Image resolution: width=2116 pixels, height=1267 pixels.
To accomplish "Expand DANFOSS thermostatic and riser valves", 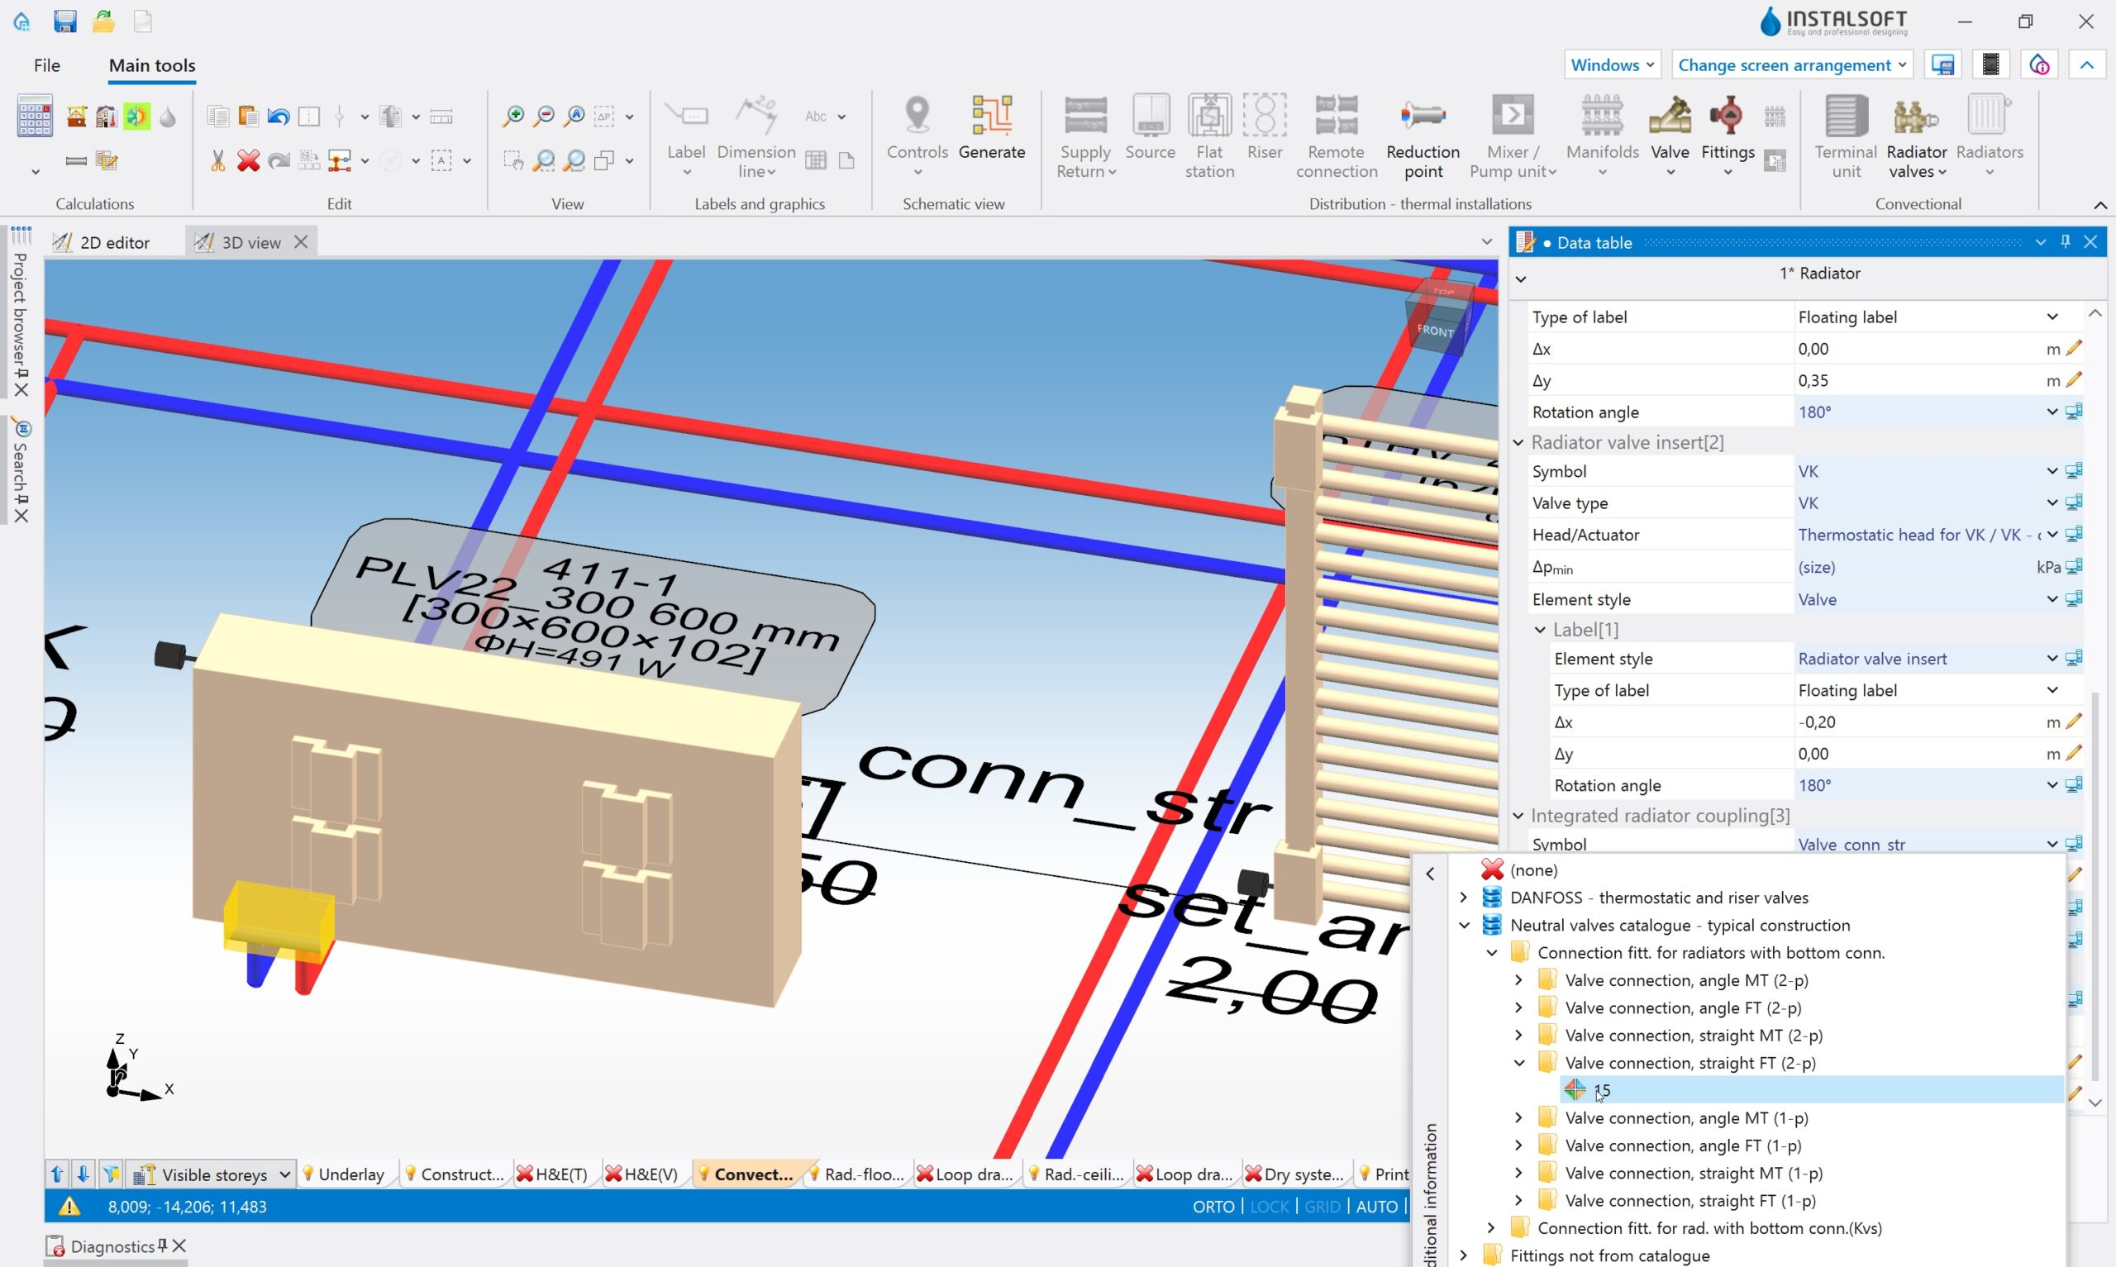I will click(1464, 898).
